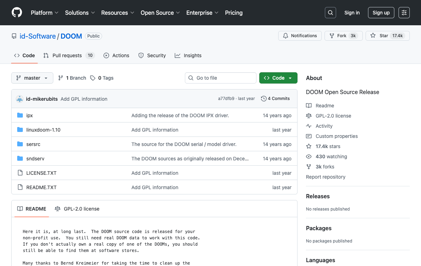Click the scale icon beside GPL-2.0 license in About

(309, 116)
